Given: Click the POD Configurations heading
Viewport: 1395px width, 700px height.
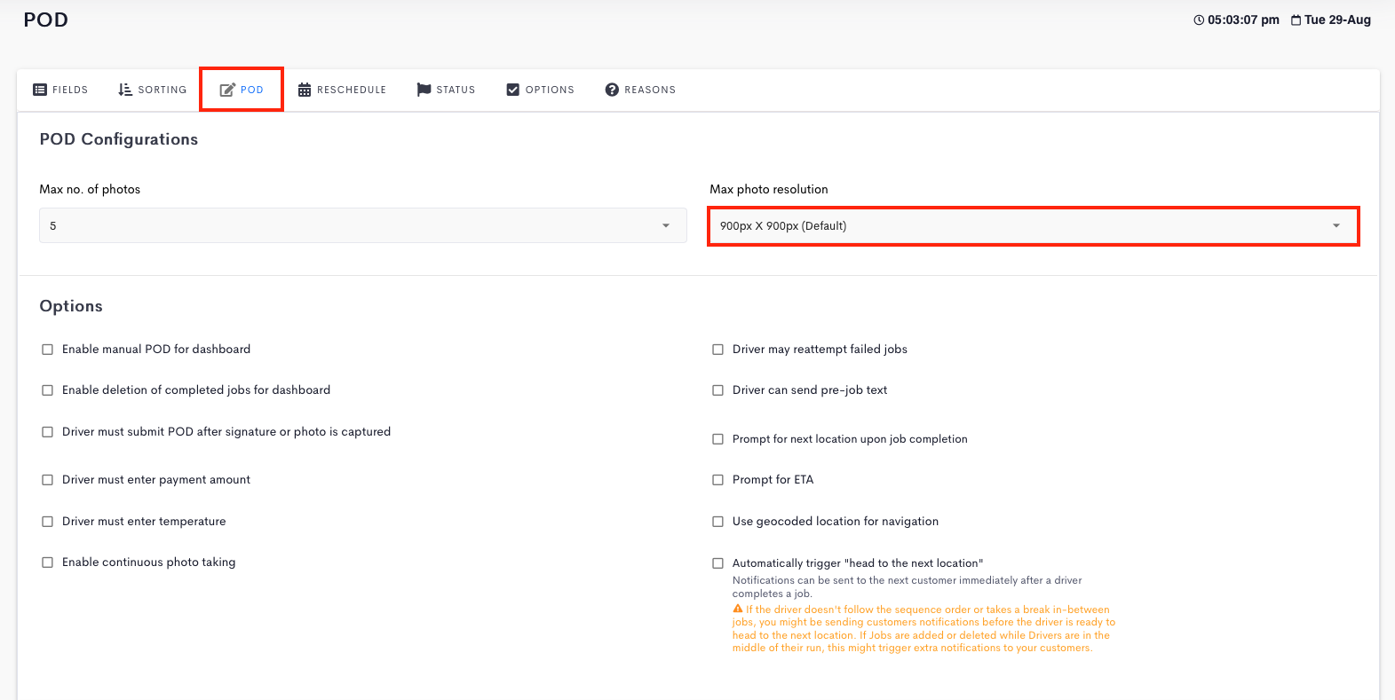Looking at the screenshot, I should click(119, 139).
